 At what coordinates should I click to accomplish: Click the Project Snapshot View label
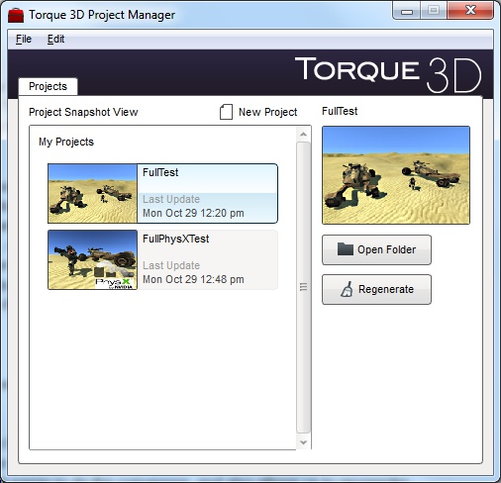[83, 112]
